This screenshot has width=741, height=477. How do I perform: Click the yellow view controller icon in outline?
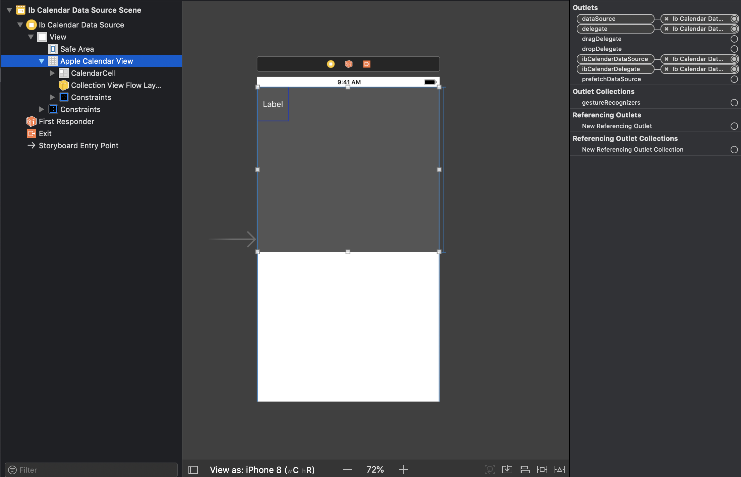click(31, 25)
